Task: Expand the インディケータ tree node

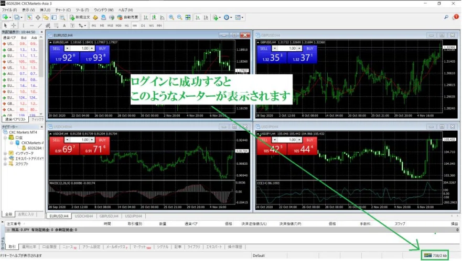Action: pos(5,153)
